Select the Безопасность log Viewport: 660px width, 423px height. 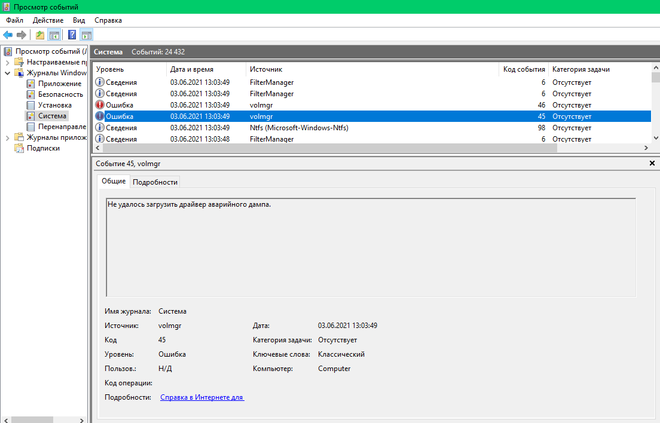(x=60, y=94)
